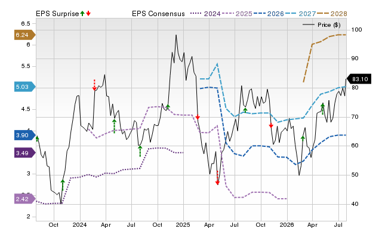Click the red down arrow in the EPS Surprise legend
Viewport: 382px width, 228px height.
88,13
